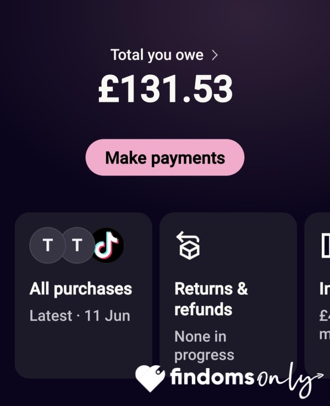
Task: Open the Total you owe label
Action: click(157, 55)
